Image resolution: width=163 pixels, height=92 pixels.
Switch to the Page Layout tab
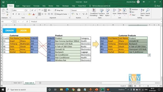(x=26, y=6)
